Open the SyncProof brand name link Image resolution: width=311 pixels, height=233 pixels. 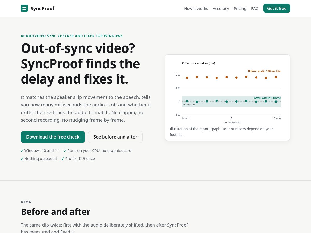point(43,8)
